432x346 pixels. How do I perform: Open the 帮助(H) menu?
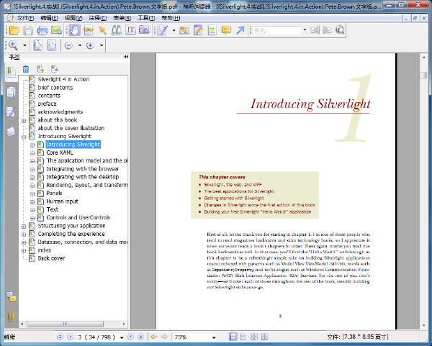coord(171,18)
